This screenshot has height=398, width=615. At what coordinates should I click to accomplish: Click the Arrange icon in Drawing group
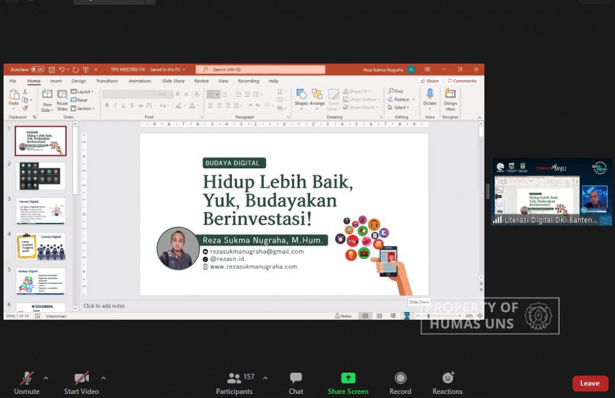pyautogui.click(x=317, y=94)
